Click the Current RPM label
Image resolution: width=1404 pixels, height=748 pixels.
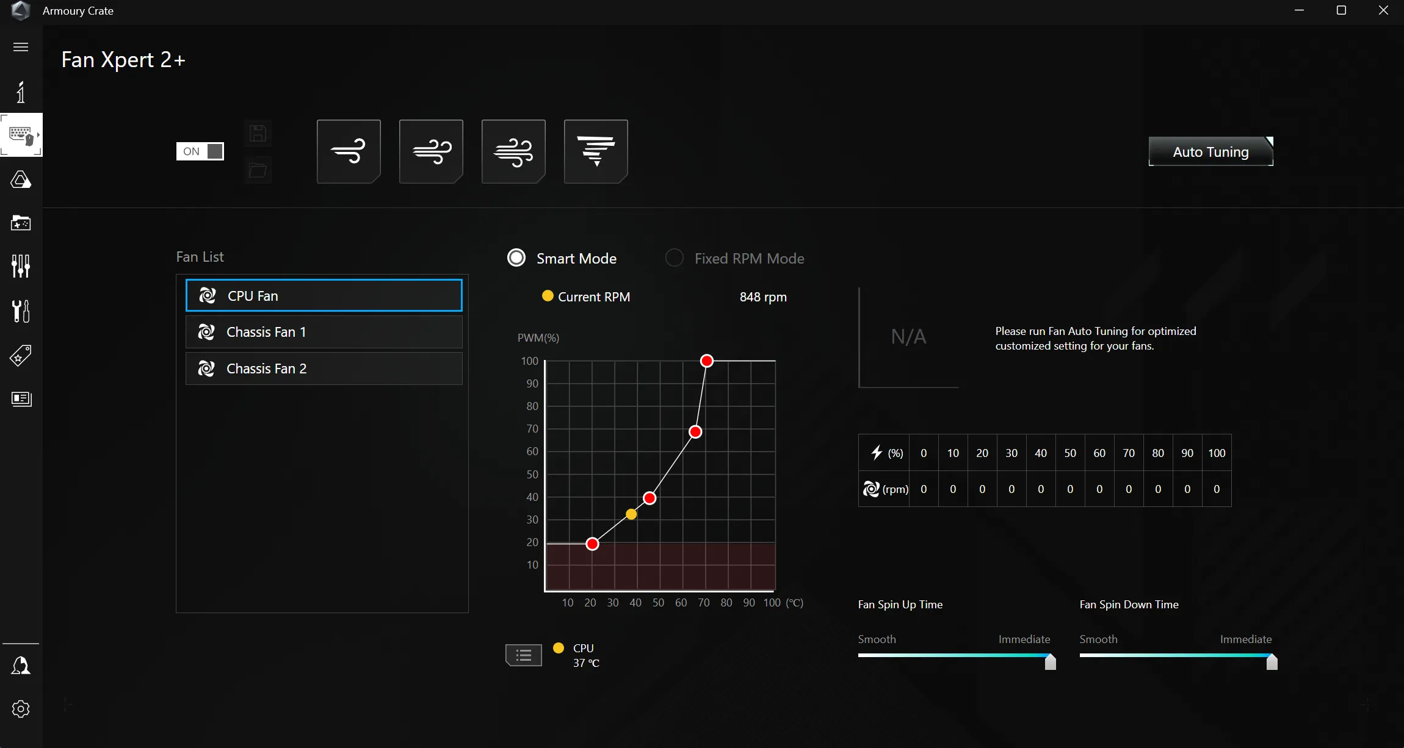[594, 297]
